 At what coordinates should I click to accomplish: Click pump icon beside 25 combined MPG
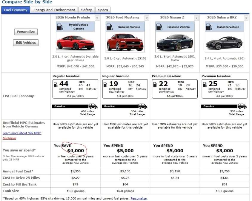pos(205,85)
